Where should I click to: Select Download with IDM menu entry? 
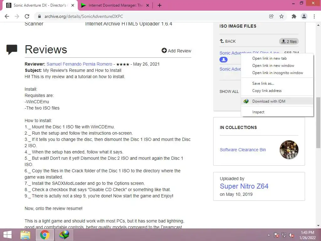[x=277, y=101]
